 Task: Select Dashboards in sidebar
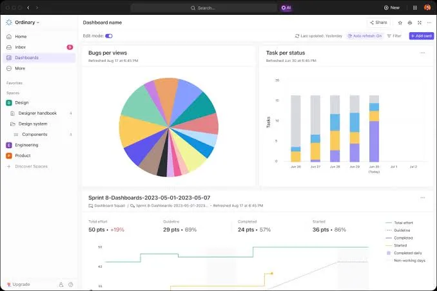(x=39, y=58)
